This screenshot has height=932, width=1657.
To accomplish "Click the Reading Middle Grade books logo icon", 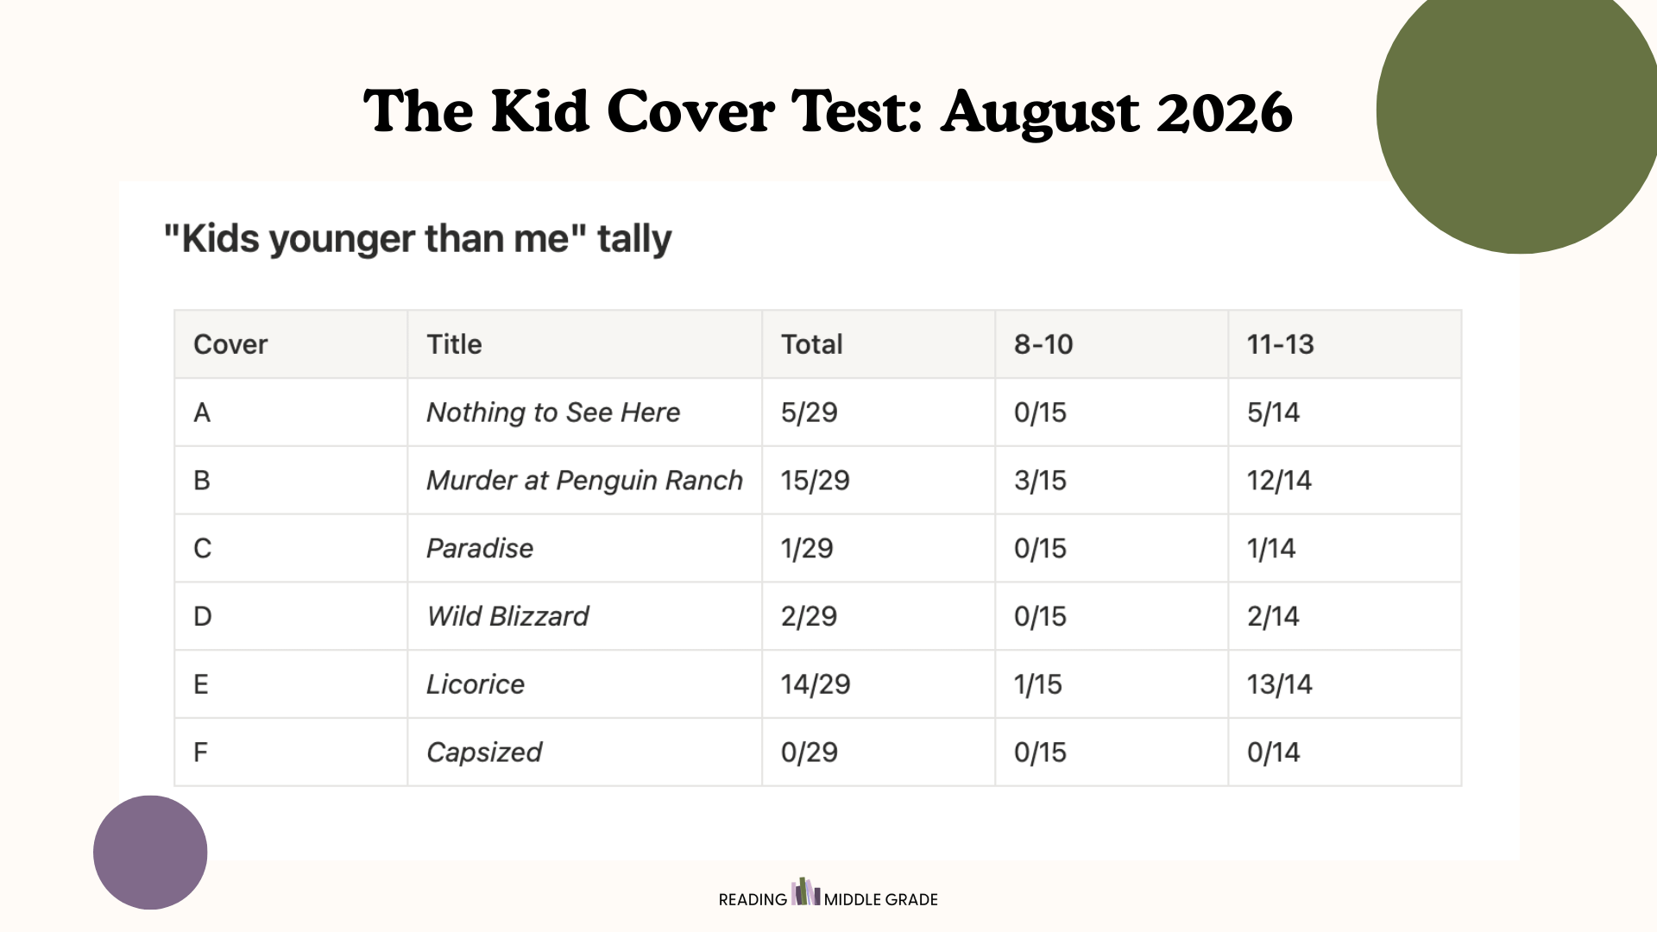I will click(806, 891).
